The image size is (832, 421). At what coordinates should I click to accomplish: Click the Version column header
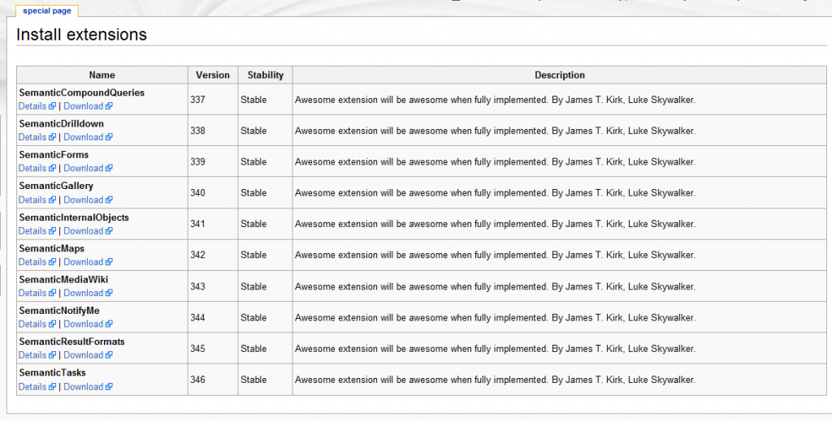point(213,75)
